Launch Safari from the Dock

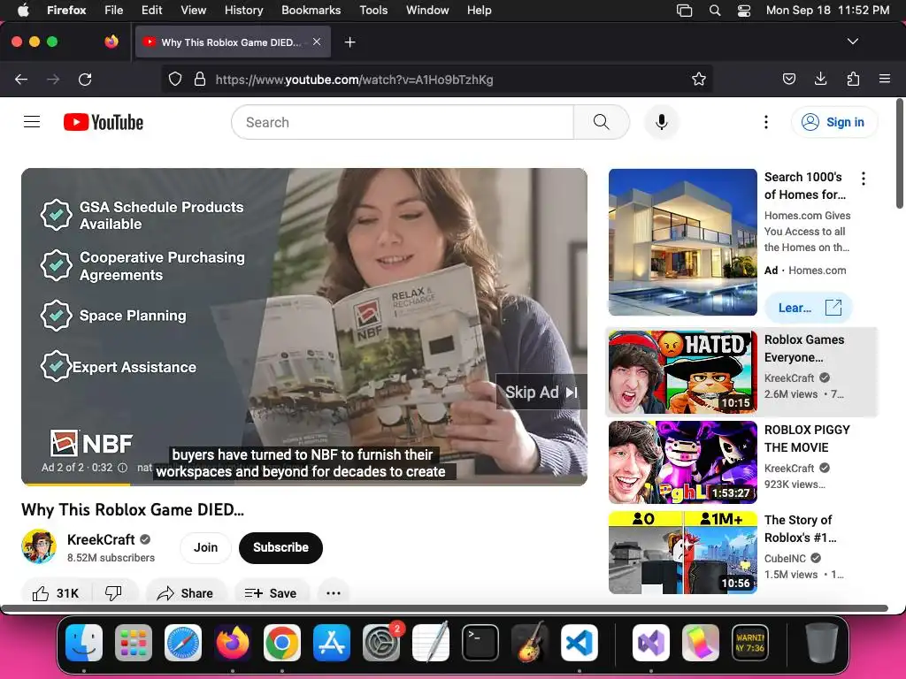[x=183, y=643]
